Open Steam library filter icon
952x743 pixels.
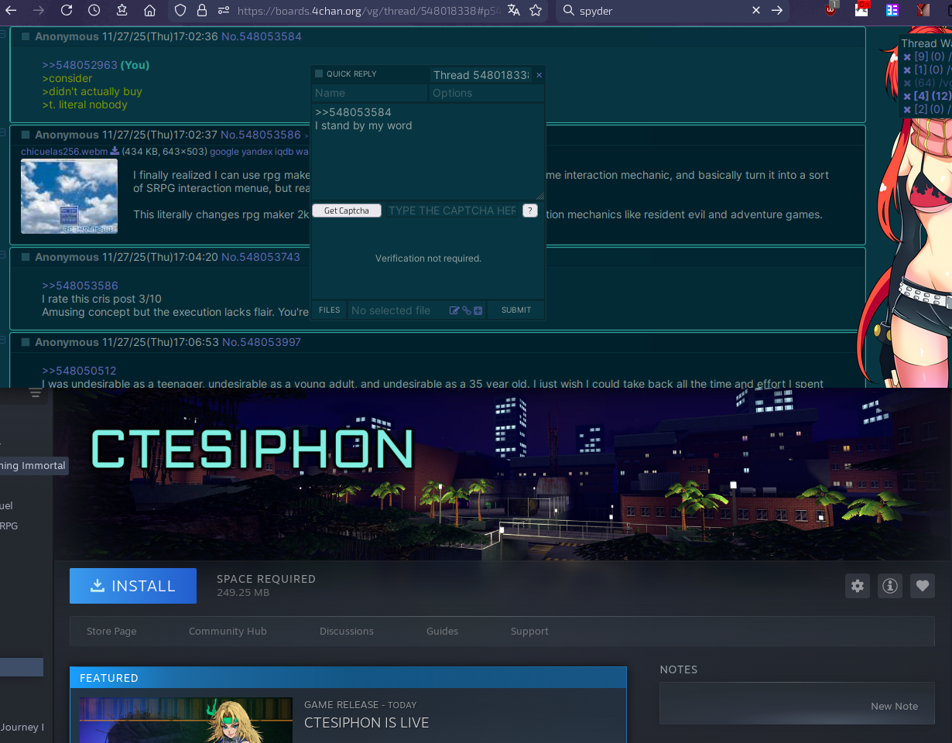(x=35, y=393)
